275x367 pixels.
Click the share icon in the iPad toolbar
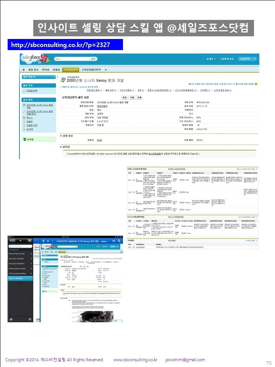tap(114, 241)
